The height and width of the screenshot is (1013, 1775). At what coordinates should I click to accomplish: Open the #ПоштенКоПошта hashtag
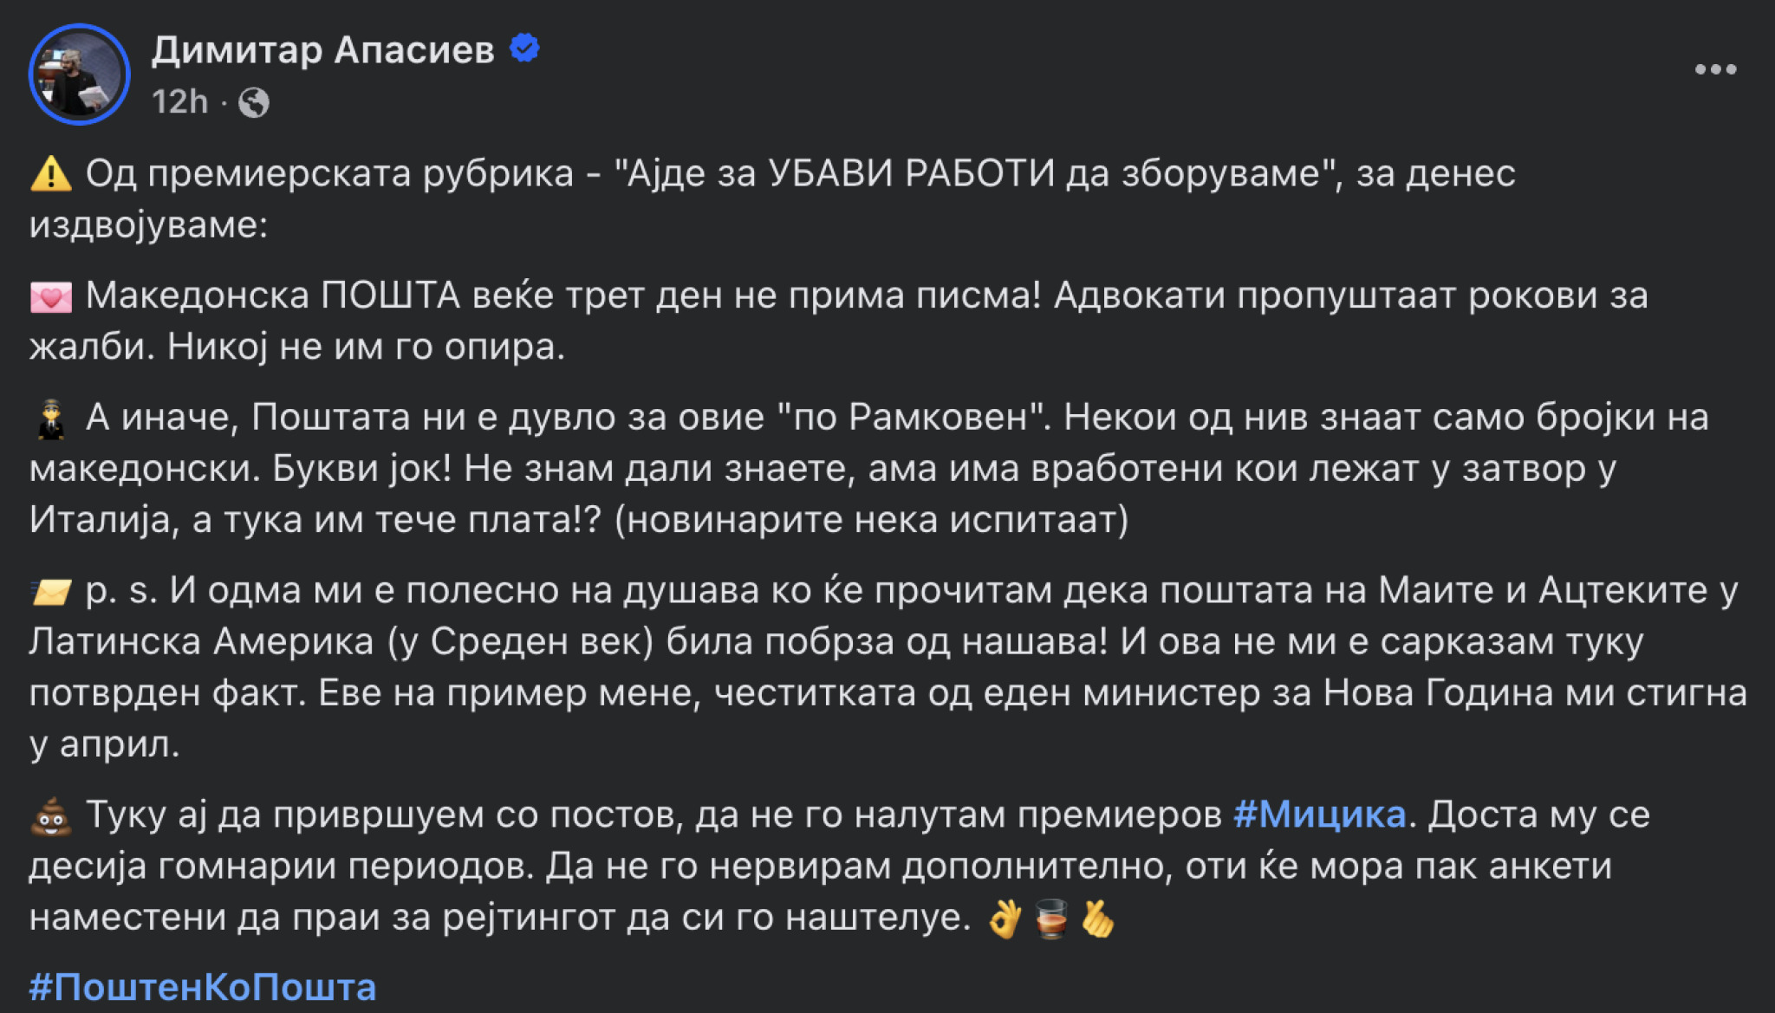tap(203, 987)
